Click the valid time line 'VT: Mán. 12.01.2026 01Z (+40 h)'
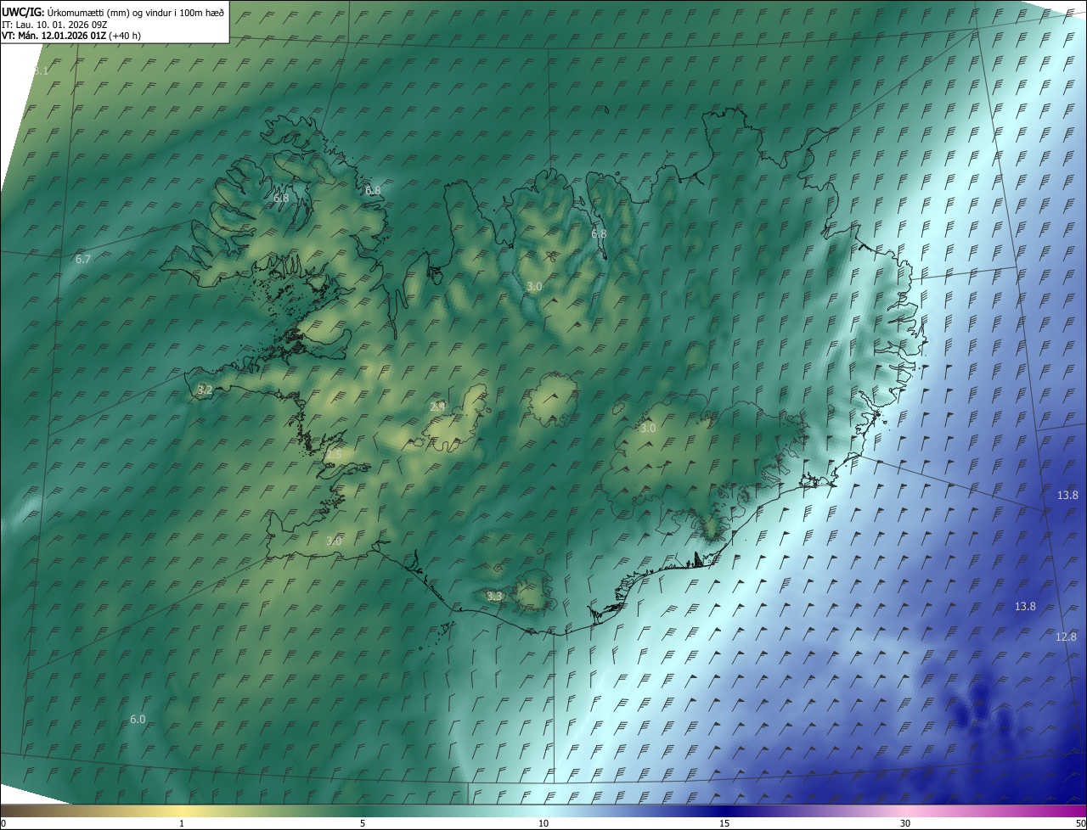Screen dimensions: 1087x830 [x=72, y=36]
